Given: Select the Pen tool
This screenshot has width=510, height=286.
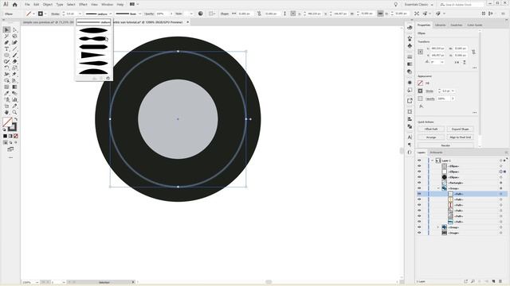Looking at the screenshot, I should click(6, 42).
